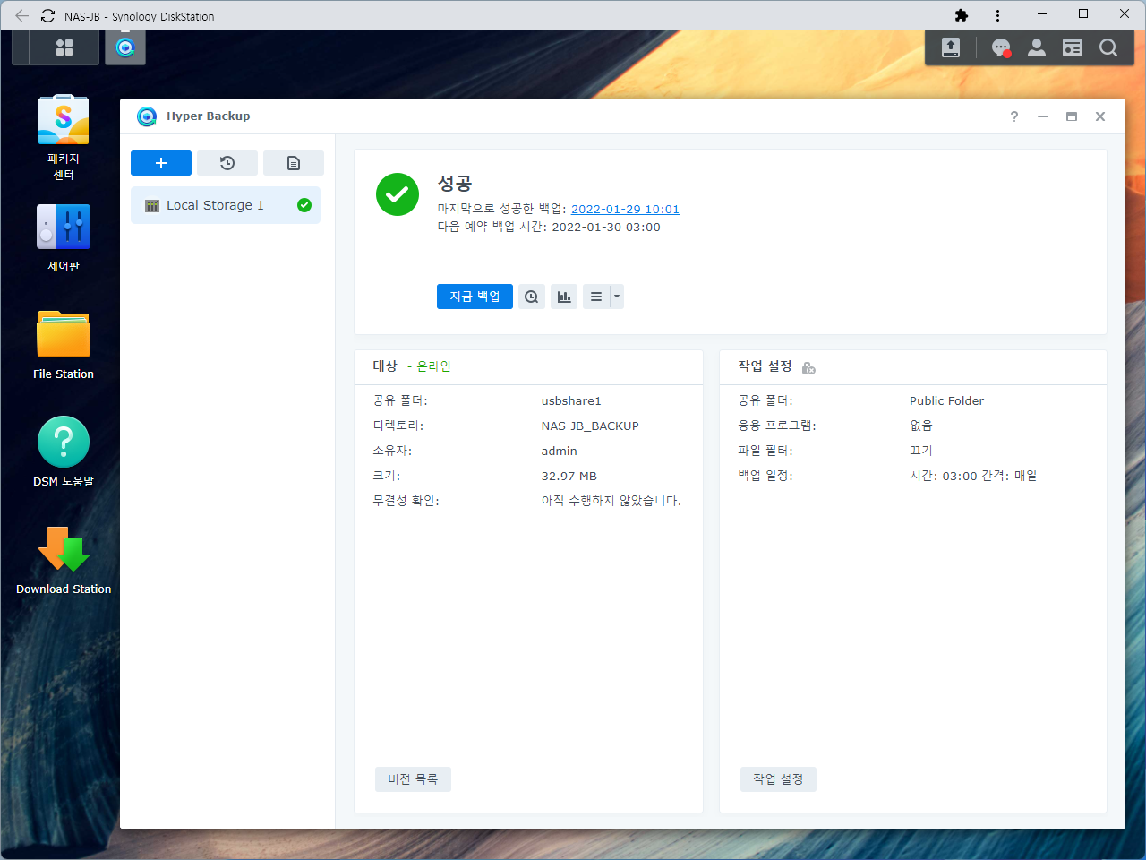This screenshot has width=1146, height=860.
Task: Maximize the Hyper Backup window
Action: coord(1072,116)
